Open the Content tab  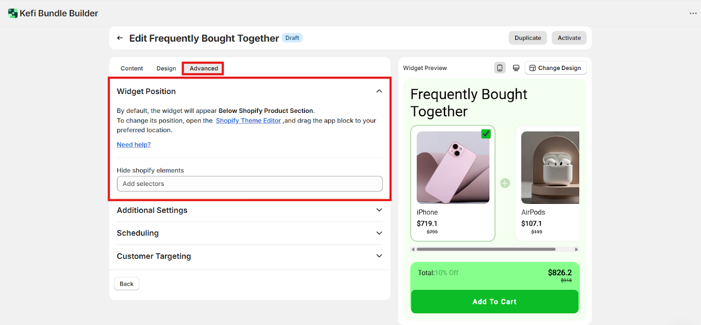[x=132, y=69]
